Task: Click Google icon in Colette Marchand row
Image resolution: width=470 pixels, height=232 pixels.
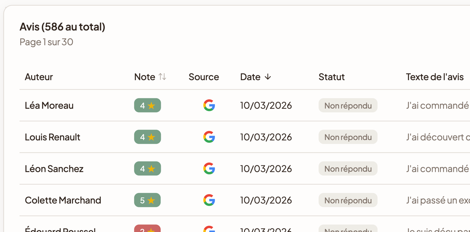Action: [209, 200]
